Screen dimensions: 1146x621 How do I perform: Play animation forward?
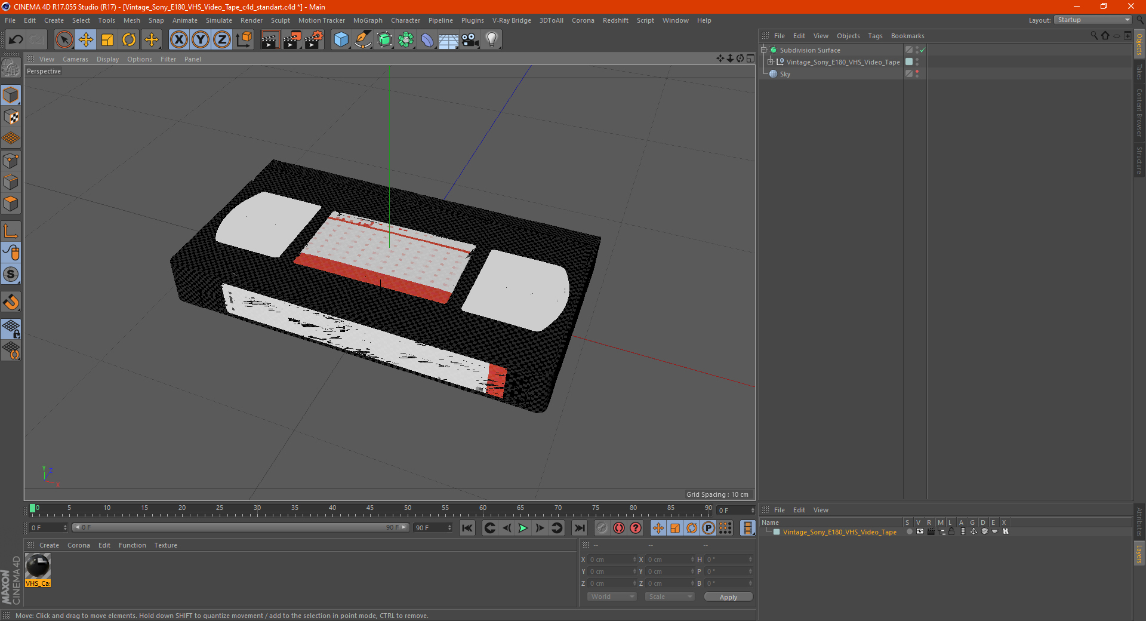tap(523, 528)
